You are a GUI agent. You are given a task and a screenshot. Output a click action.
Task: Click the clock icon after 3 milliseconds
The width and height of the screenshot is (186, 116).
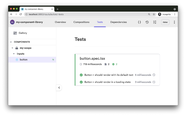pyautogui.click(x=154, y=82)
